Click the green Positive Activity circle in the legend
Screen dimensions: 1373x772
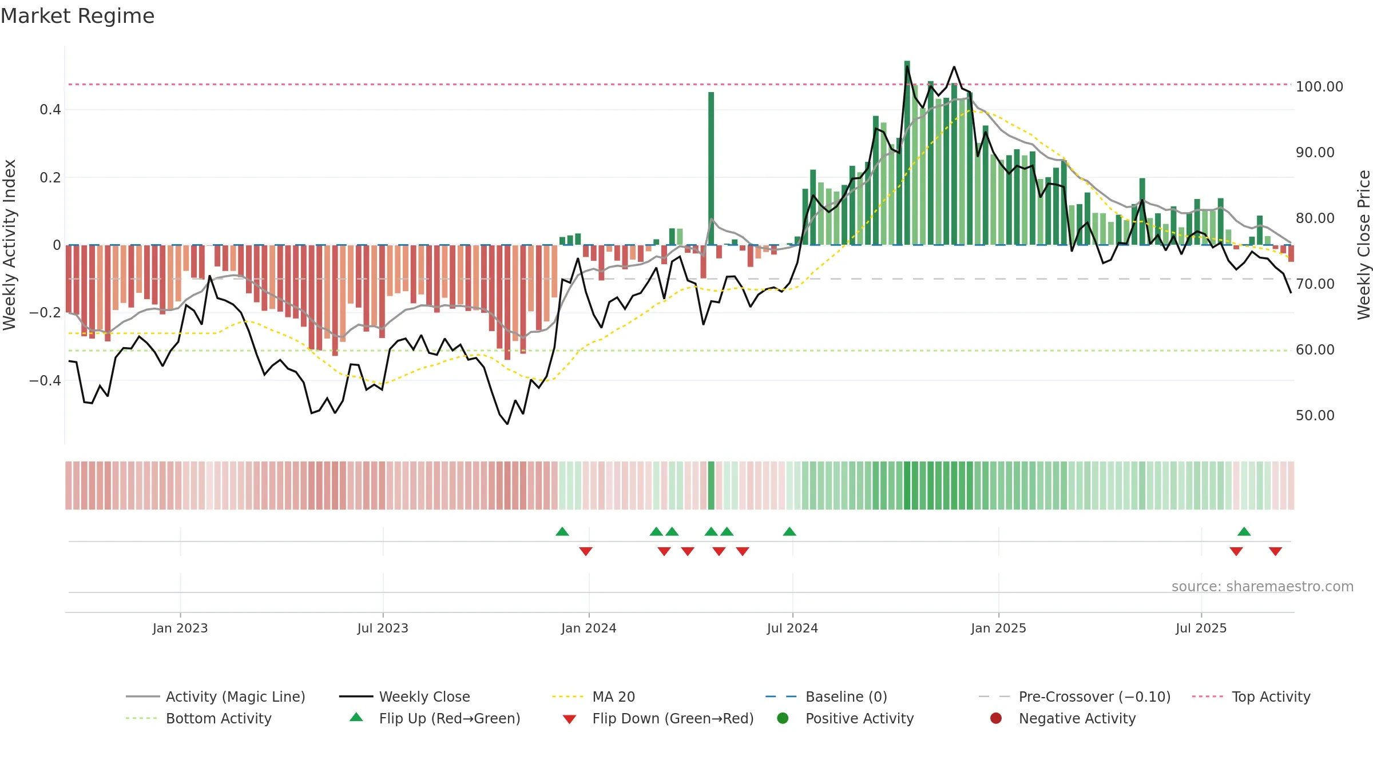[783, 718]
